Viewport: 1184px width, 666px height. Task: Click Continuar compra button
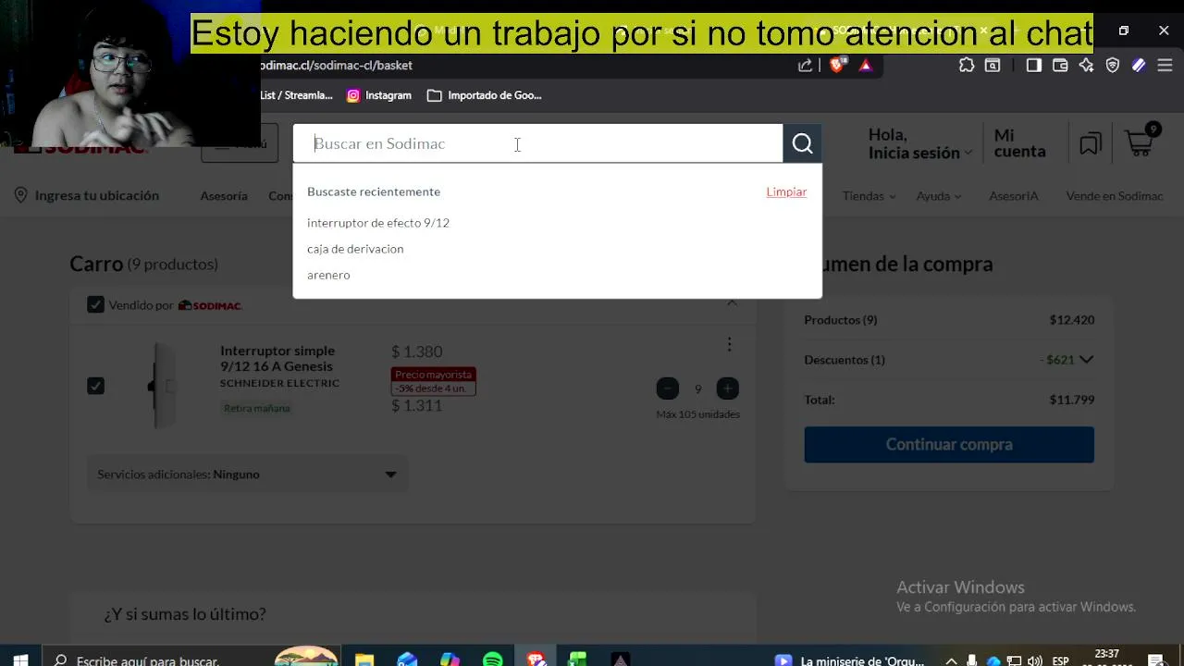coord(949,445)
